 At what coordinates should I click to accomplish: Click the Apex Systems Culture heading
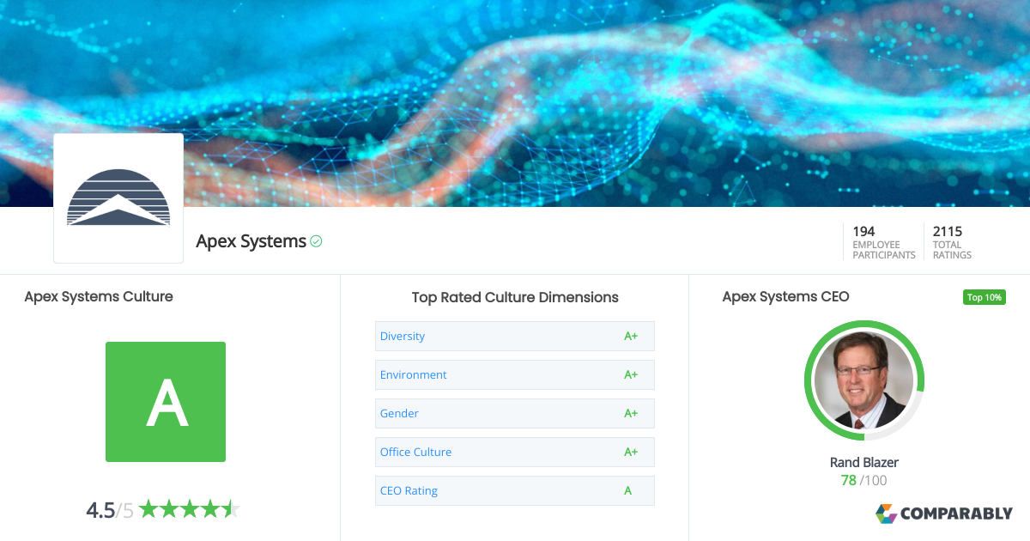99,296
